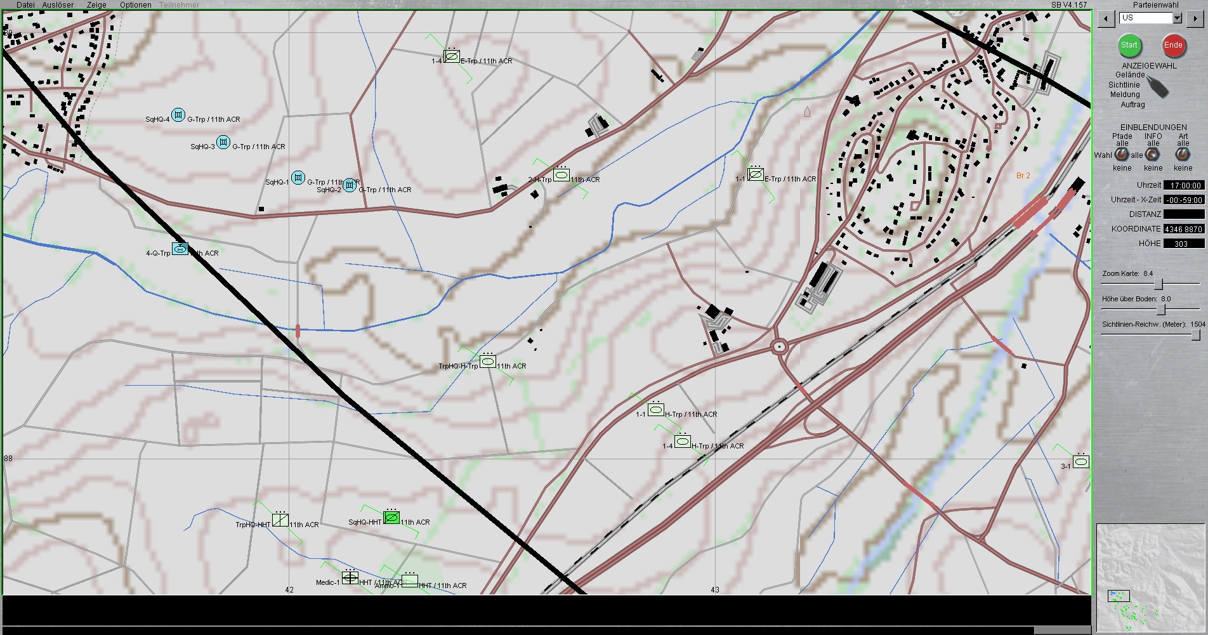Flip the Pfade alle/keine toggle switch

[1122, 155]
